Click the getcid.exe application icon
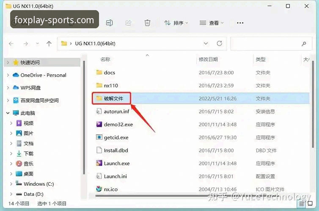Screen dimensions: 319x211 pos(99,137)
